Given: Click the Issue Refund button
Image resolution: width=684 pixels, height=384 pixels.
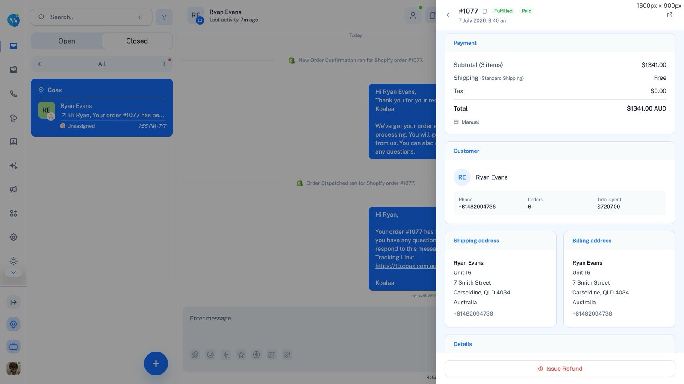Looking at the screenshot, I should [560, 369].
